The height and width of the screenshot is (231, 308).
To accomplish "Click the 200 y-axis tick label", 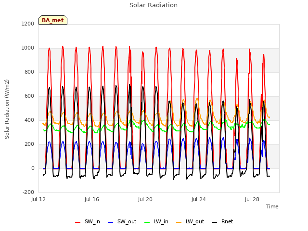I will pos(29,144).
